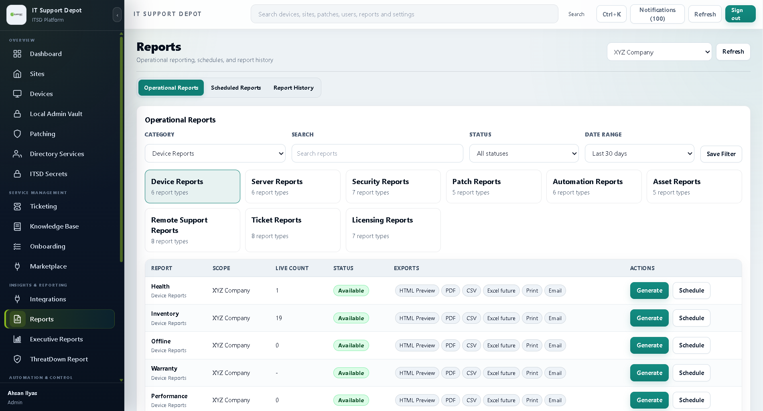This screenshot has height=411, width=763.
Task: Click the IT Support Depot logo
Action: pyautogui.click(x=16, y=14)
